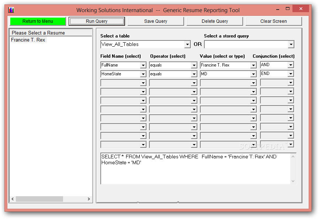Click the SQL box scroll up arrow

click(293, 157)
